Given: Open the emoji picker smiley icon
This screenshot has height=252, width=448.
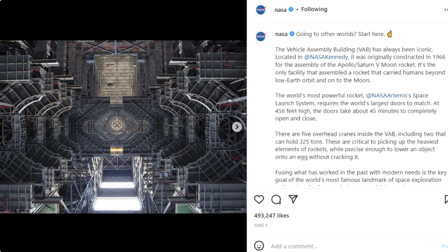Looking at the screenshot, I should click(x=259, y=246).
